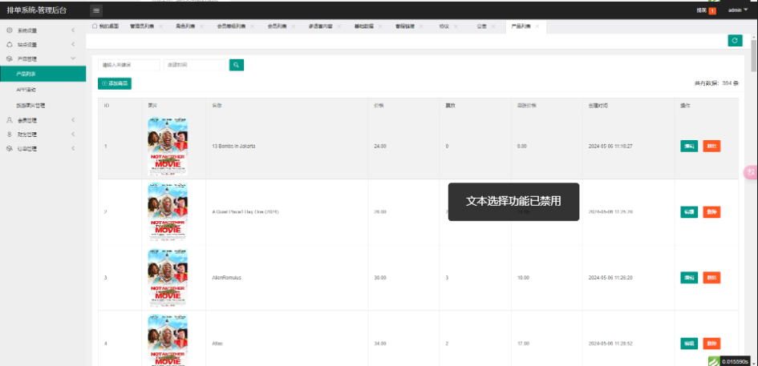Click the price cell '24.00'
The width and height of the screenshot is (758, 366).
click(380, 146)
